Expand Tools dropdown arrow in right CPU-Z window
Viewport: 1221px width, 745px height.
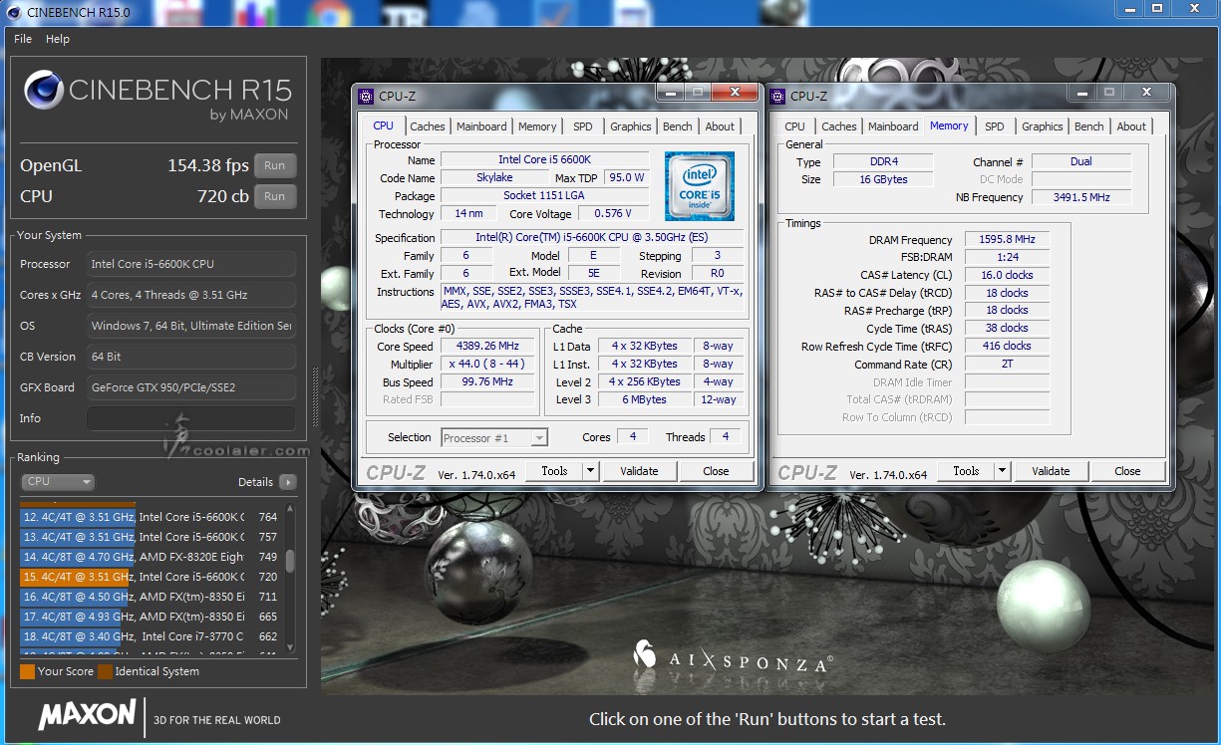(1002, 471)
